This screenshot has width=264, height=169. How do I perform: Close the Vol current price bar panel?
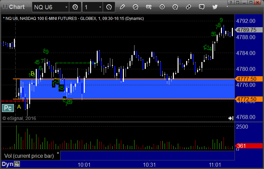click(x=58, y=153)
